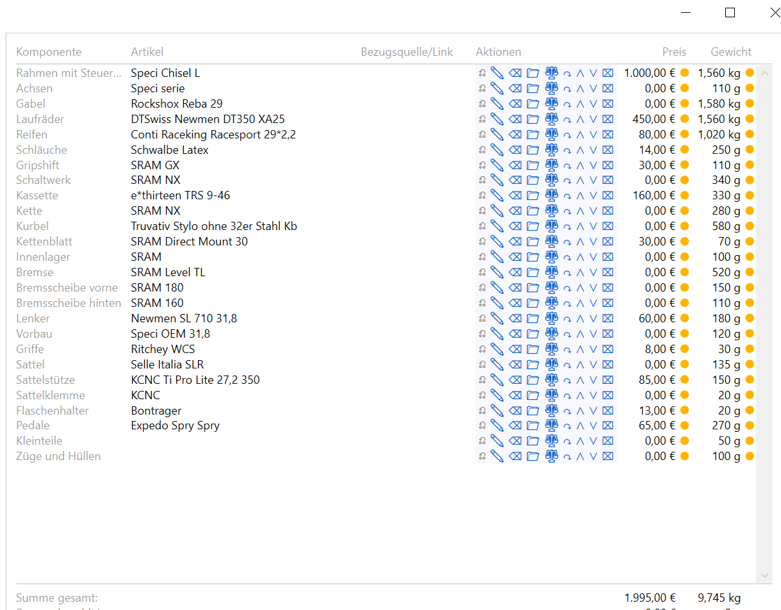Sort by the Artikel column header
Image resolution: width=781 pixels, height=610 pixels.
click(x=147, y=52)
